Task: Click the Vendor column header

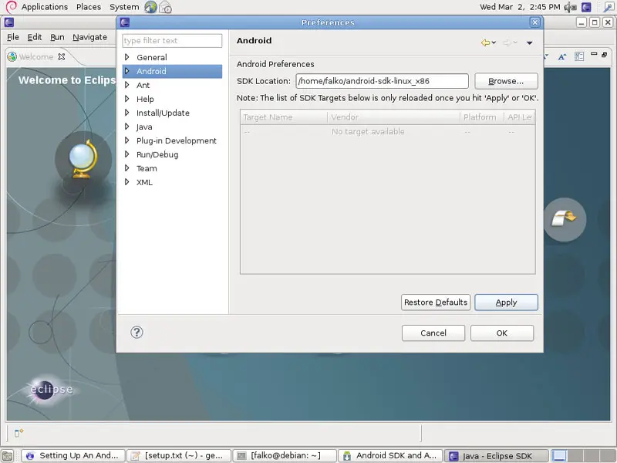Action: [393, 117]
